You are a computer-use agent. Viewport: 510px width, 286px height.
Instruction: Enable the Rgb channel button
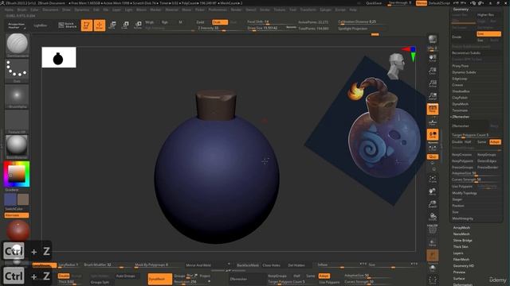[165, 22]
